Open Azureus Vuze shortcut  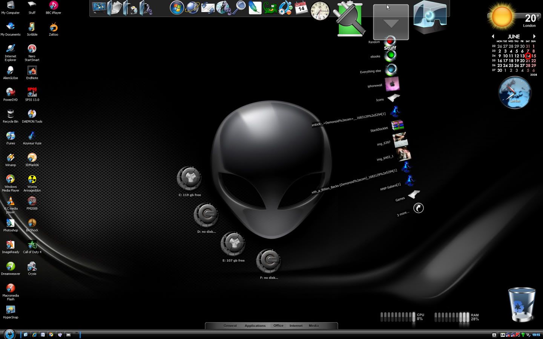click(x=32, y=138)
